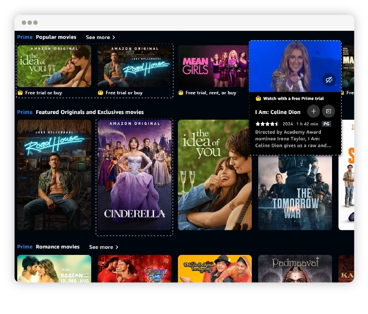Click Free trial, rent, or buy text
The height and width of the screenshot is (314, 368).
(x=211, y=93)
